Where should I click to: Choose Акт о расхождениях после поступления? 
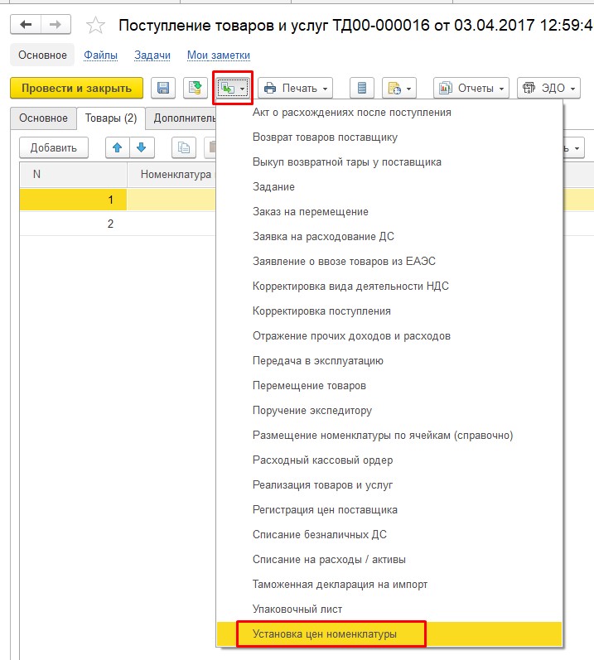389,113
